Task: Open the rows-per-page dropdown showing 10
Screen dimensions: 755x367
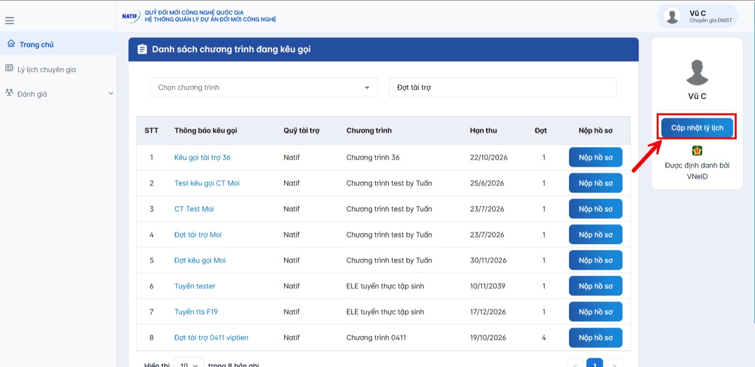Action: click(189, 365)
